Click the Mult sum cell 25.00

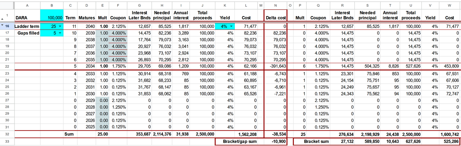[x=102, y=134]
